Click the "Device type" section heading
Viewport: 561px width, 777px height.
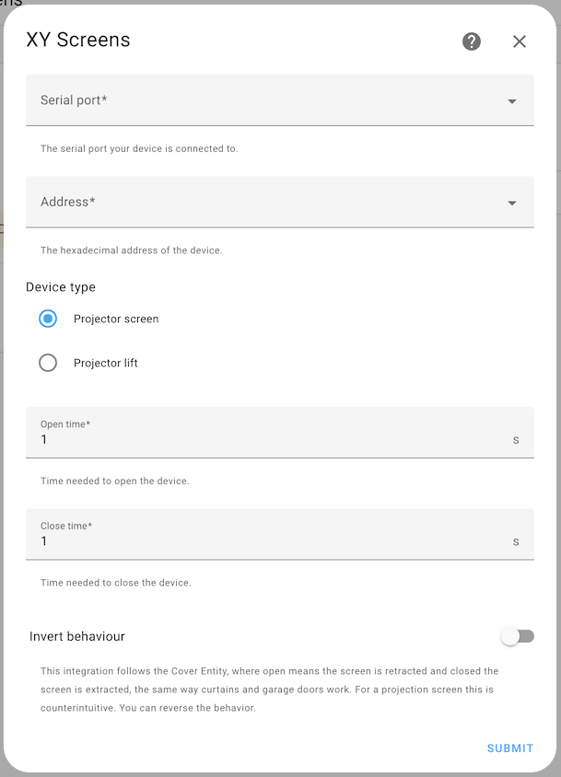(61, 287)
